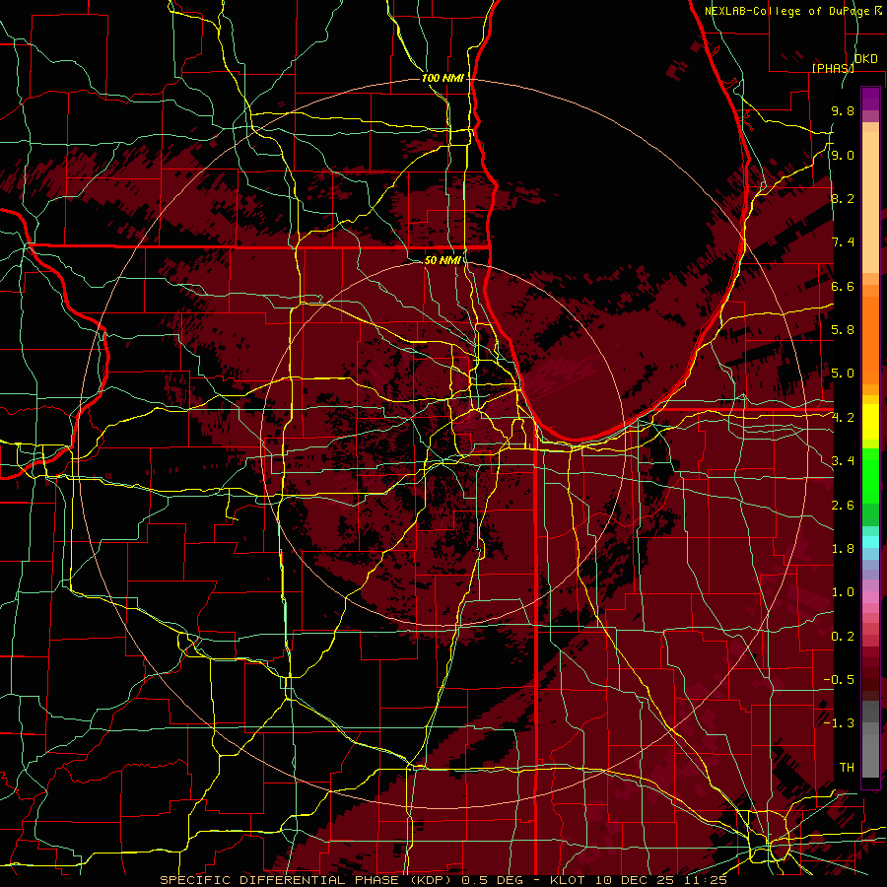
Task: Click the DKD product label
Action: click(866, 58)
